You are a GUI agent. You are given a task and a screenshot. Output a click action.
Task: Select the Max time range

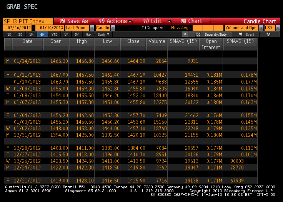(x=88, y=34)
